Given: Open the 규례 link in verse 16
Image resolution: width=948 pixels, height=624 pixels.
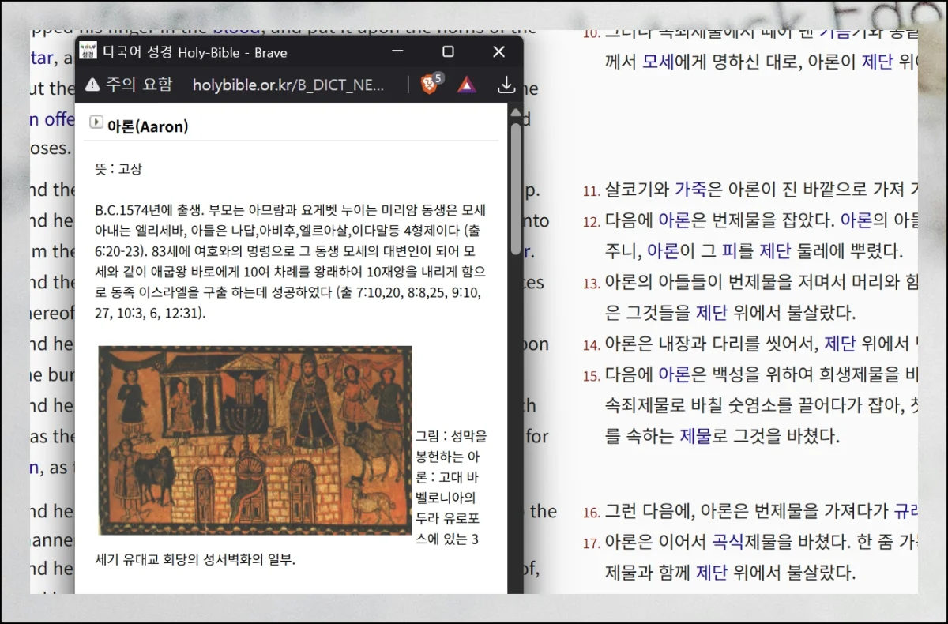Looking at the screenshot, I should 905,511.
